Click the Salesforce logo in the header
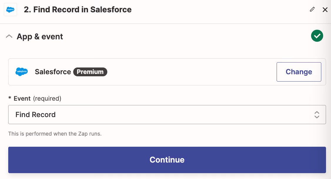Viewport: 331px width, 179px height. (10, 10)
